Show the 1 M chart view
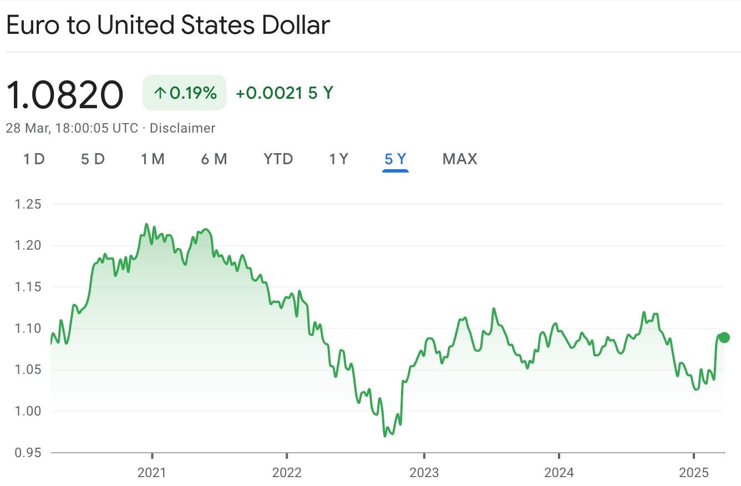Viewport: 741px width, 486px height. pyautogui.click(x=153, y=159)
